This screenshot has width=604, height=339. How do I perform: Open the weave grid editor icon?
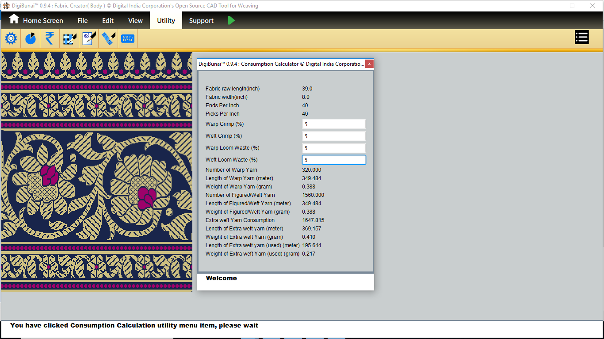(x=69, y=39)
